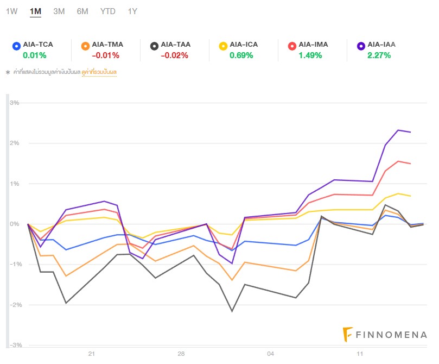Show the 6M time period
The image size is (439, 364).
tap(82, 11)
